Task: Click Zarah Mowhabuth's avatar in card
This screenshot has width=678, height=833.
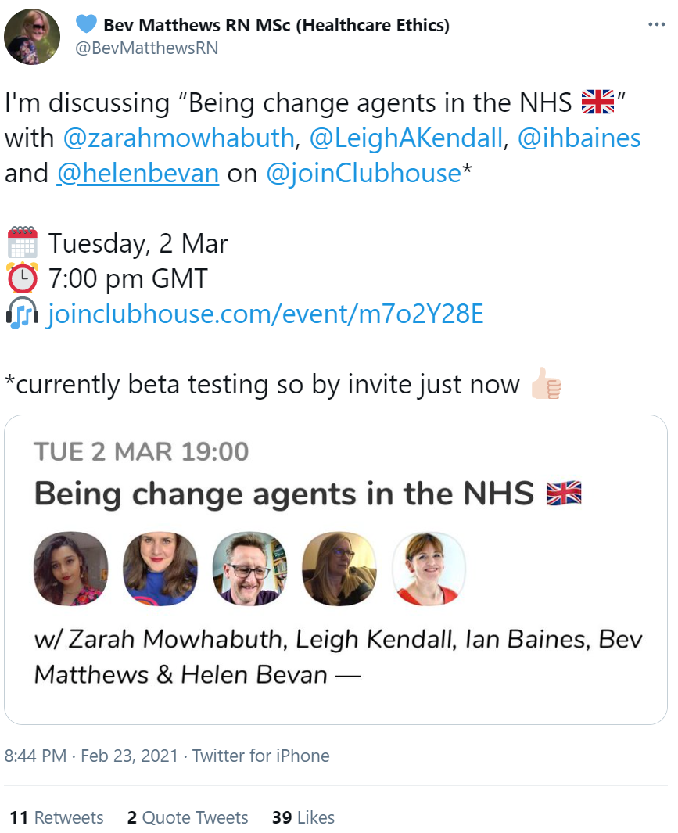Action: pos(70,569)
